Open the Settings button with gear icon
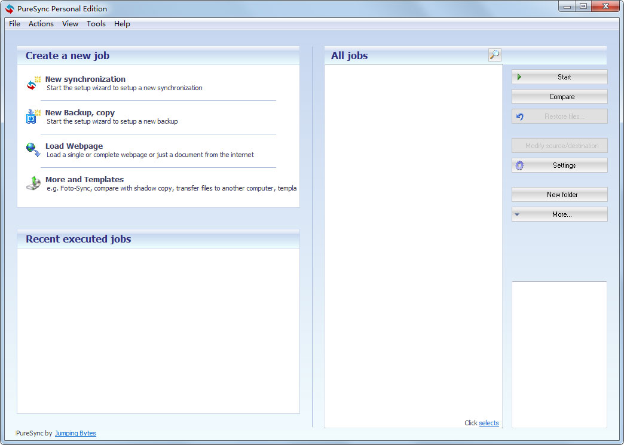The image size is (624, 445). click(559, 165)
